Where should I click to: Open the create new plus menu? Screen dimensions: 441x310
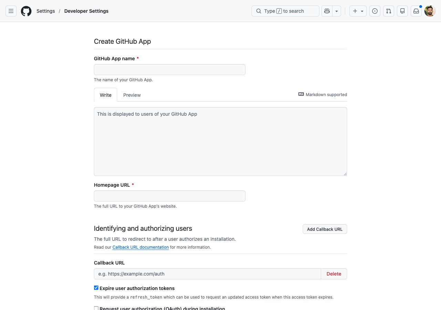point(358,11)
